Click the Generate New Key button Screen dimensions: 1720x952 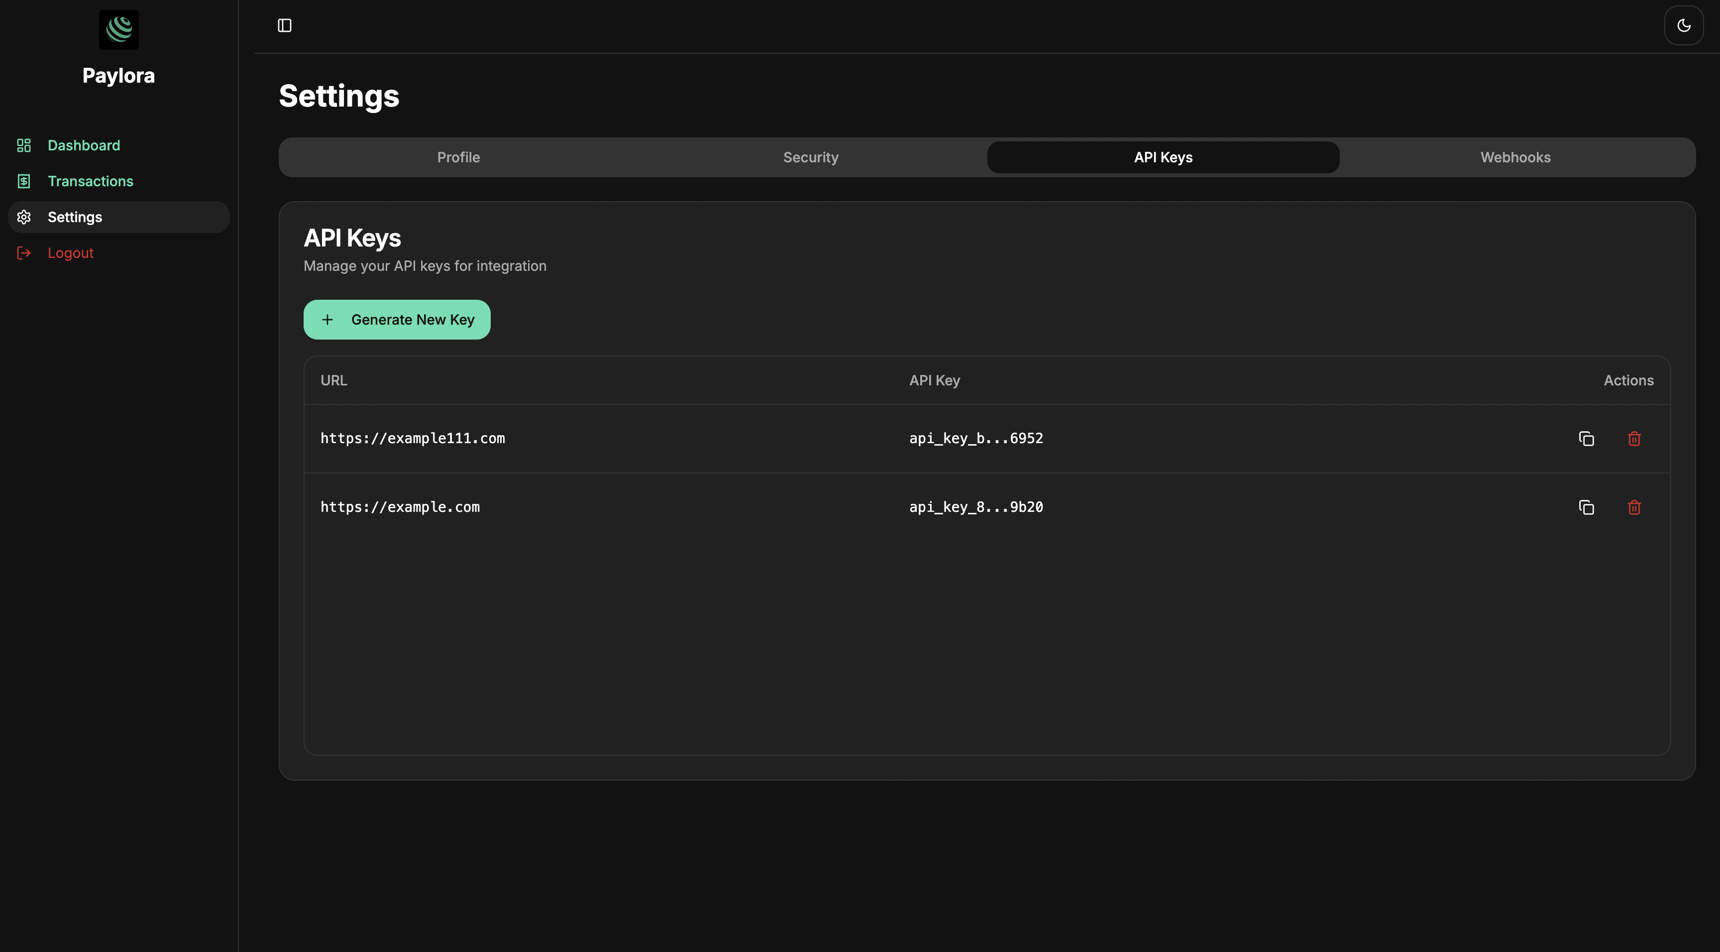tap(397, 319)
